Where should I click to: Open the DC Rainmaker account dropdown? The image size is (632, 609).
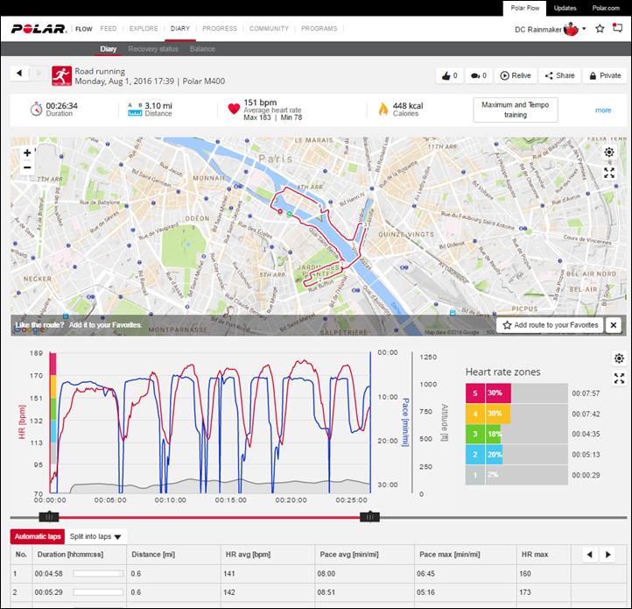click(x=550, y=29)
